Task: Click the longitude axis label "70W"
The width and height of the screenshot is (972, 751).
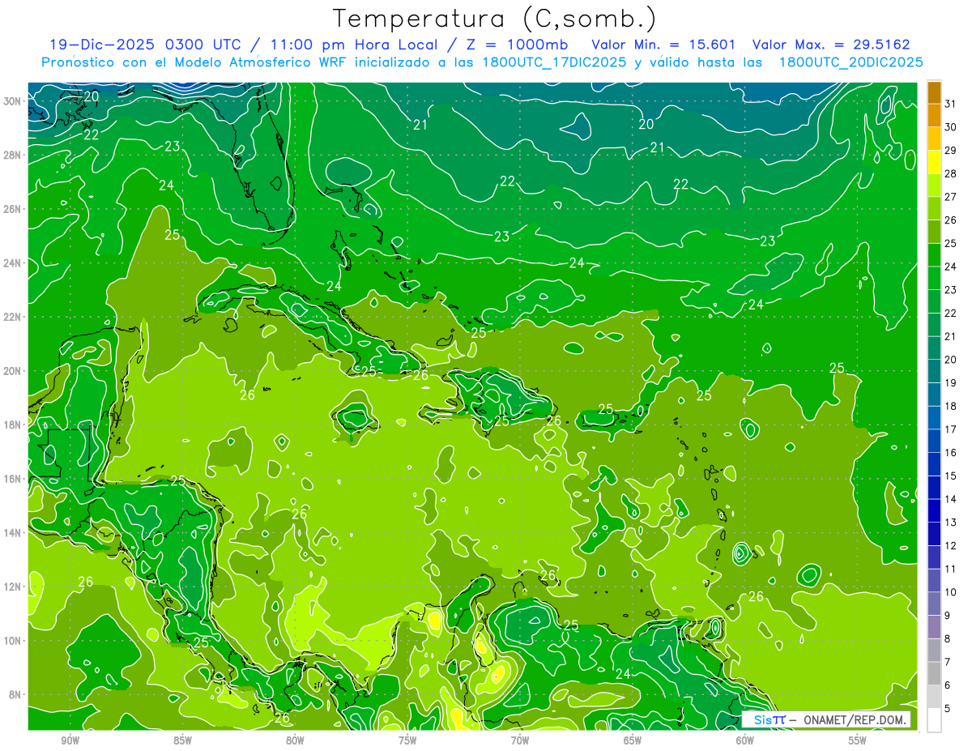Action: click(x=520, y=741)
